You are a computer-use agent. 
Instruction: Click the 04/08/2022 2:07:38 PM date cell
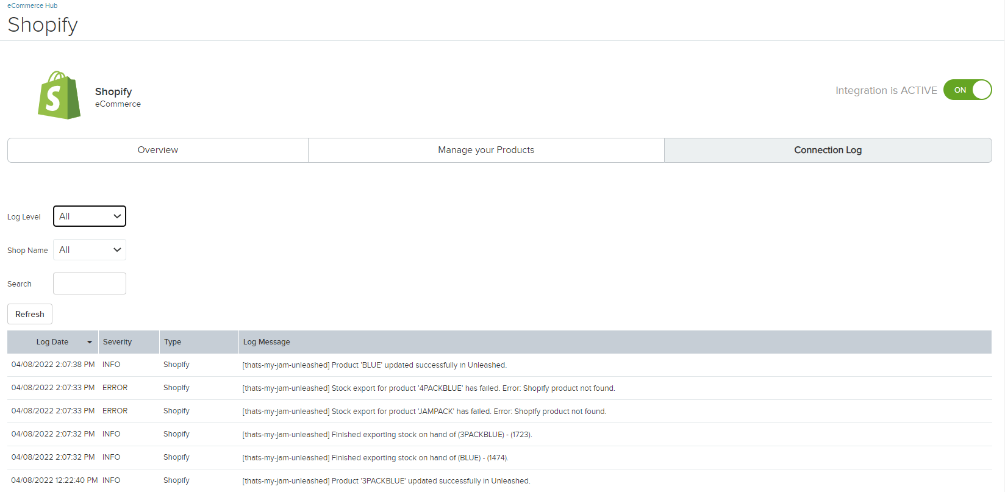[x=53, y=365]
